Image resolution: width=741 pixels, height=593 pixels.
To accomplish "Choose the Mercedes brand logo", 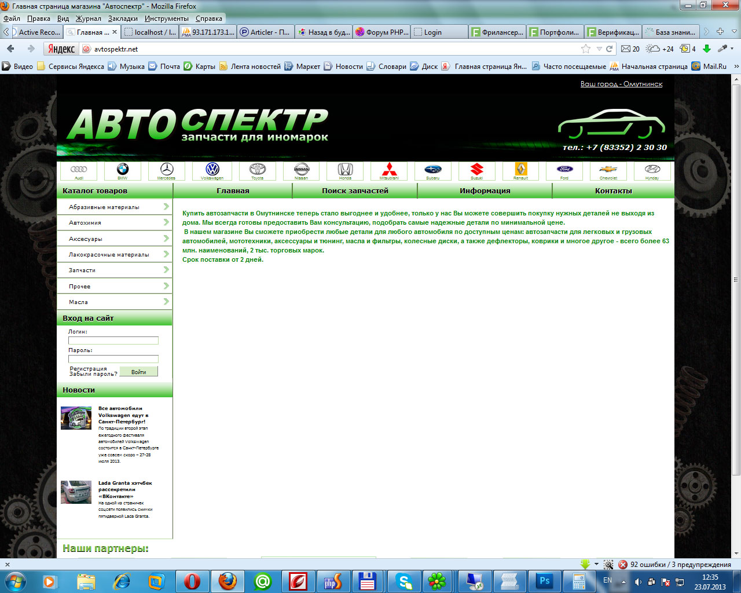I will click(x=167, y=171).
